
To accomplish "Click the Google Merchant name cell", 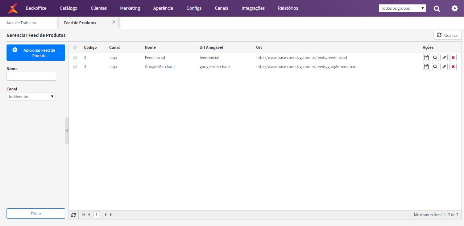I will [160, 67].
